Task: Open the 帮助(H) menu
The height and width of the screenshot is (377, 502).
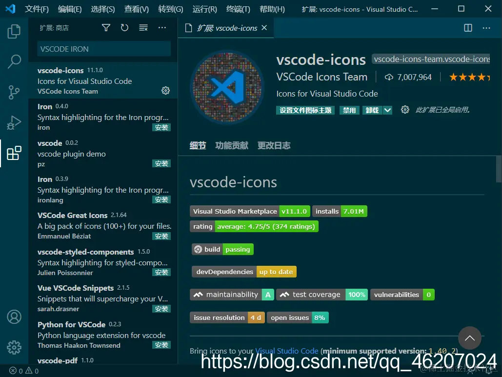Action: point(272,9)
